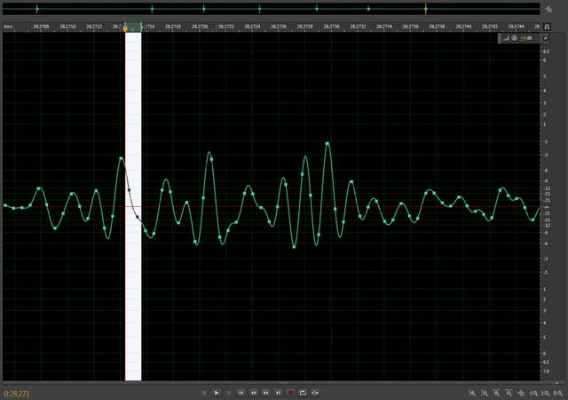Click the current time display 0:28.271
The width and height of the screenshot is (568, 400).
[17, 392]
